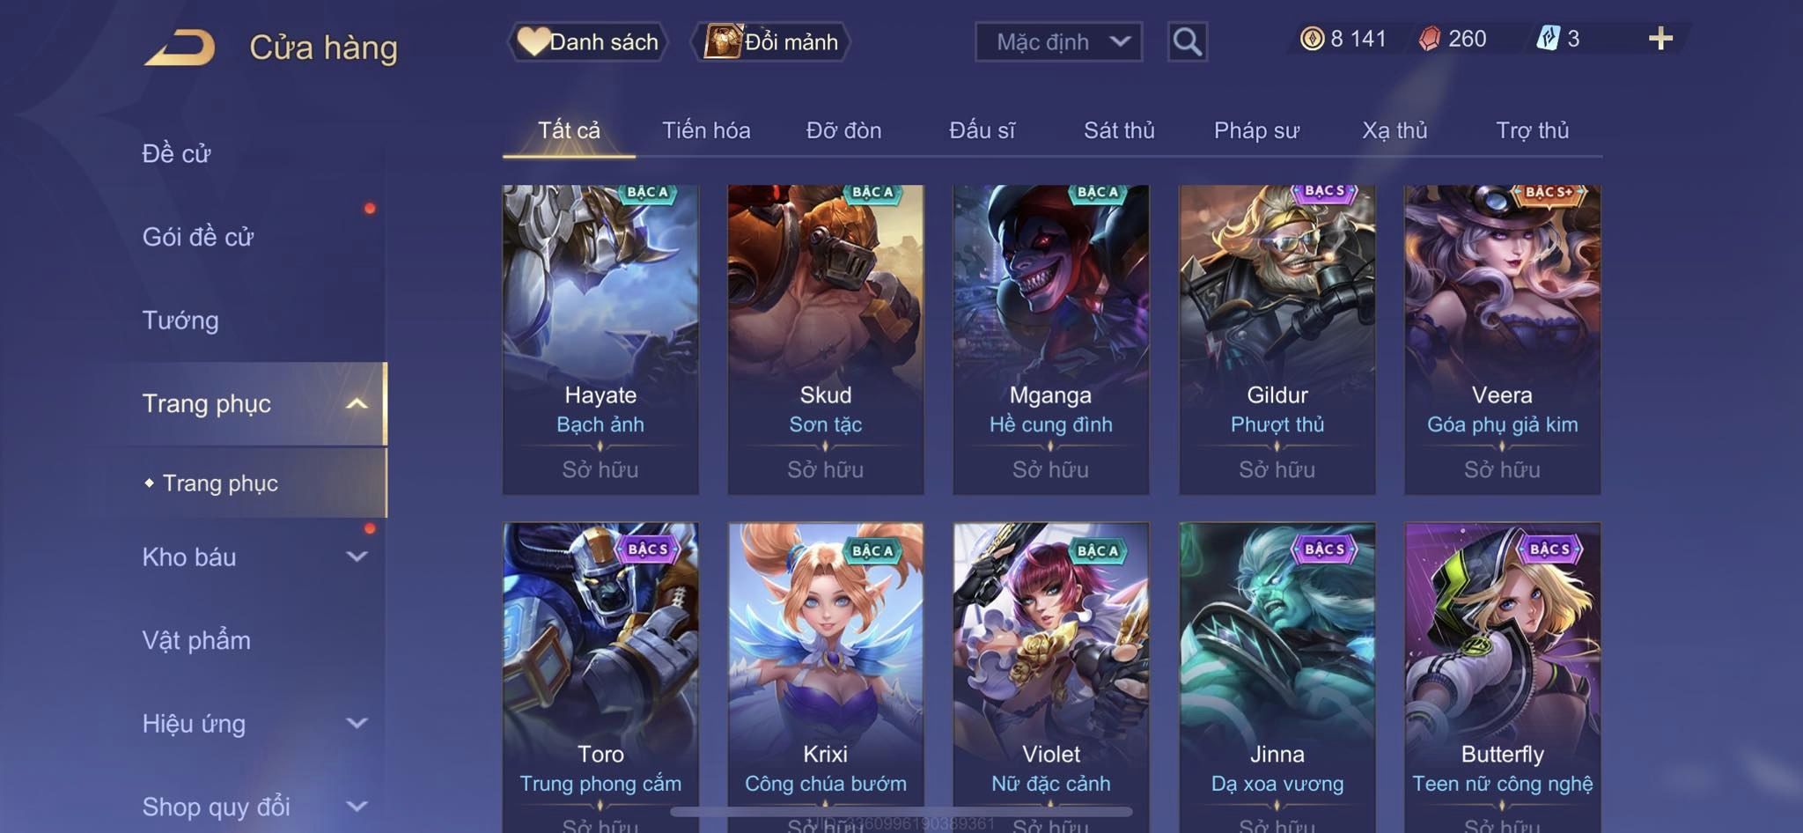Collapse the Trang phục sidebar section

click(x=357, y=404)
